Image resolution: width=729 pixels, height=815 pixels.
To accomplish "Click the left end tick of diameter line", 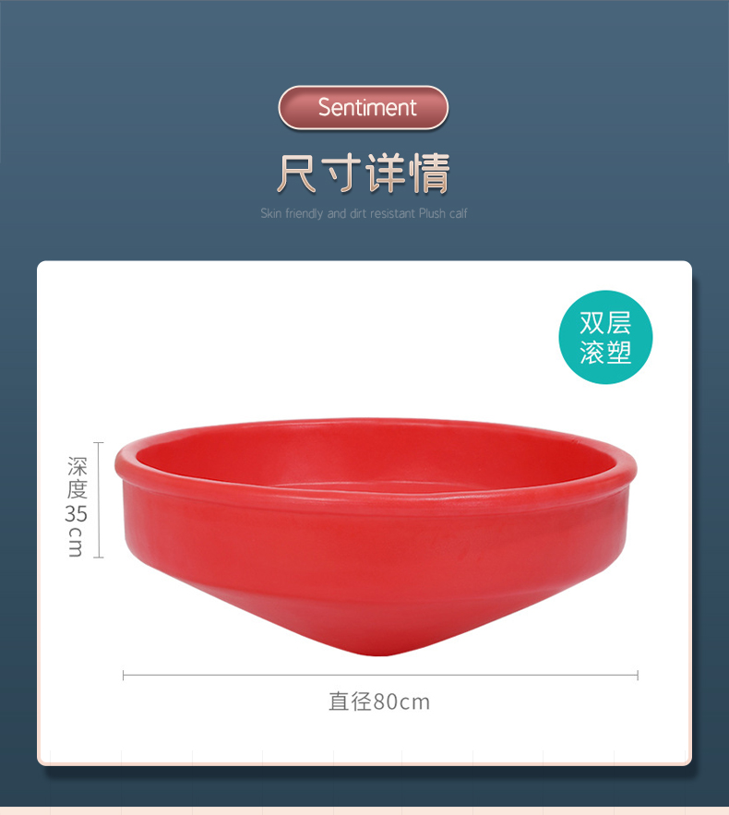I will pyautogui.click(x=123, y=676).
